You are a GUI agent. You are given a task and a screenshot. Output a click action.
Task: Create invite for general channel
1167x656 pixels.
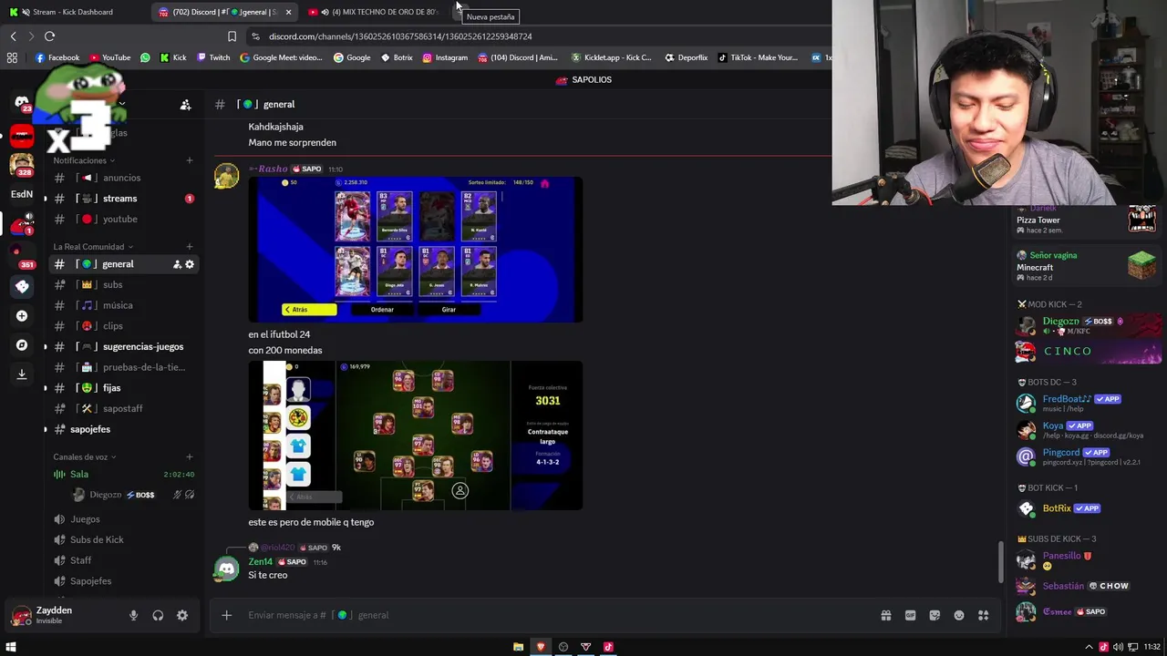tap(177, 264)
